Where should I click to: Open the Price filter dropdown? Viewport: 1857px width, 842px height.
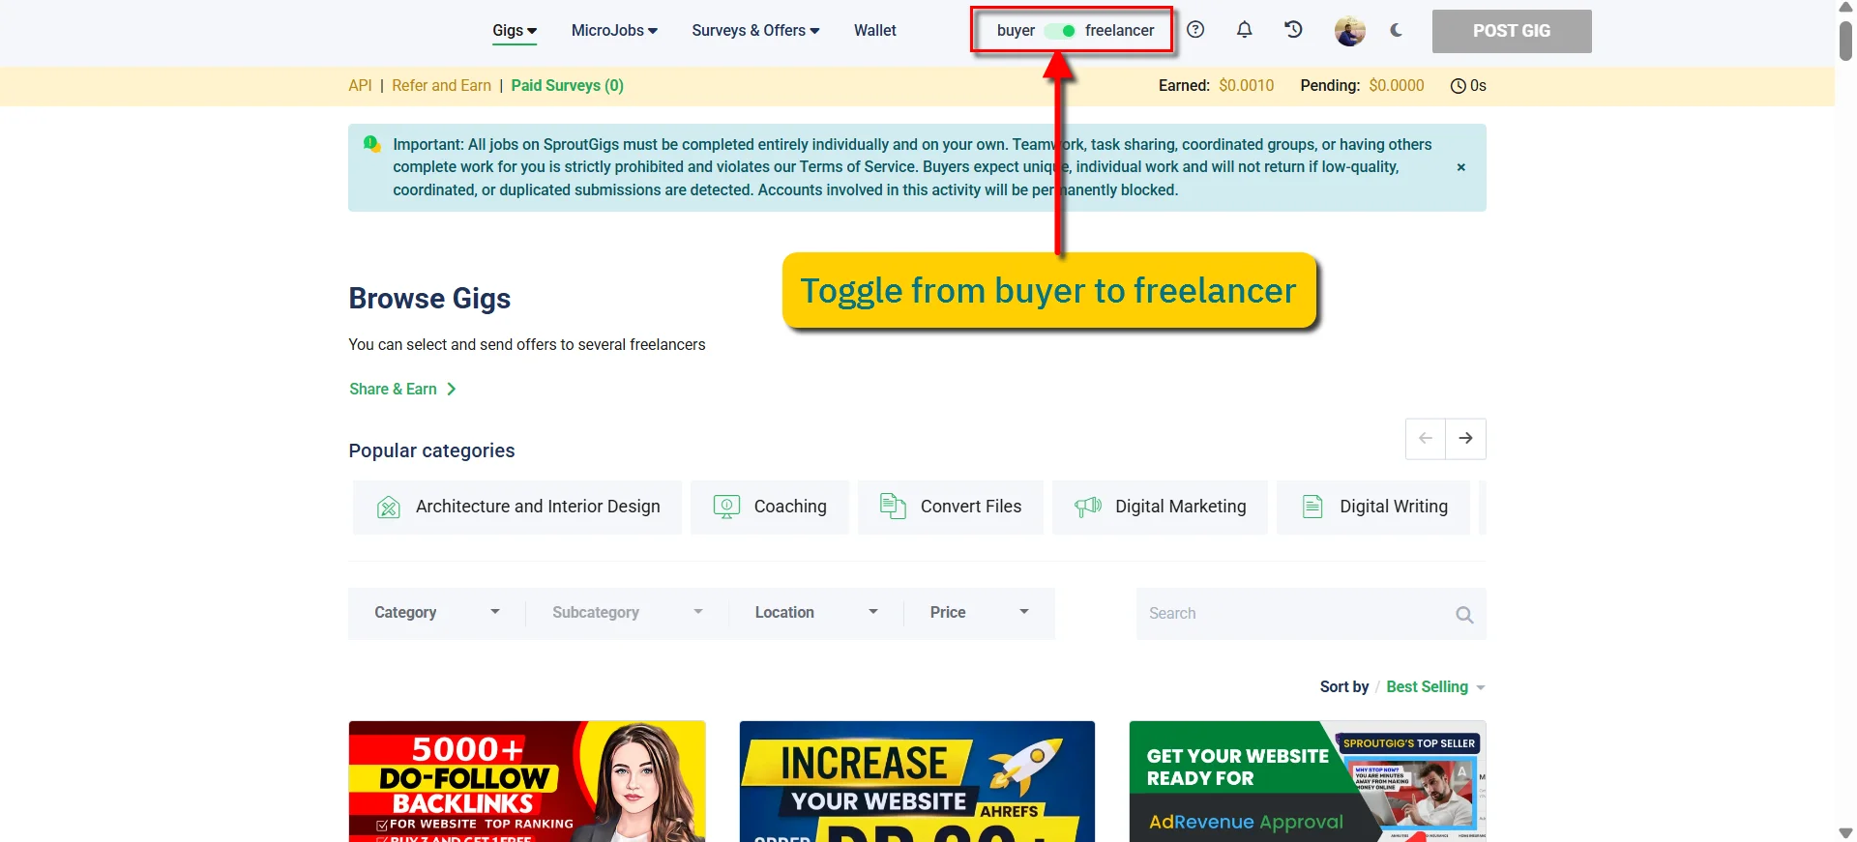pyautogui.click(x=979, y=613)
